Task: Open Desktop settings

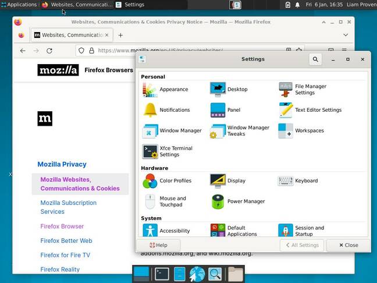Action: (x=229, y=90)
